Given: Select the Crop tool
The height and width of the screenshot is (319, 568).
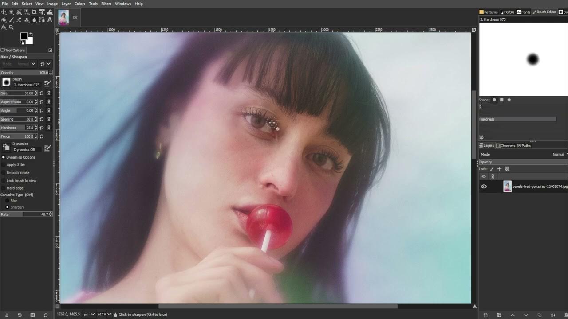Looking at the screenshot, I should tap(34, 12).
